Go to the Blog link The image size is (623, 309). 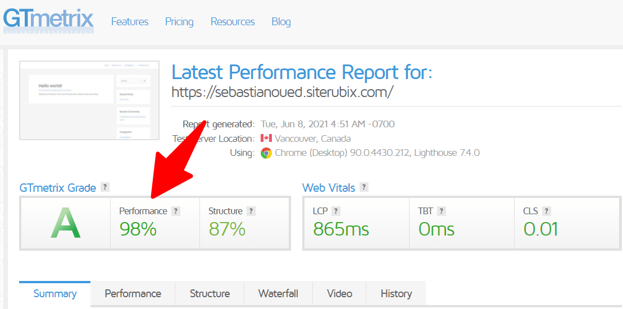coord(281,21)
